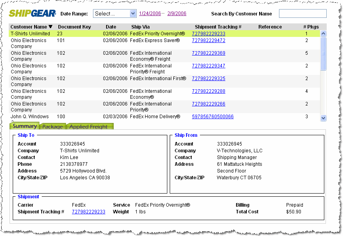Open tracking link 727982229288

[209, 91]
